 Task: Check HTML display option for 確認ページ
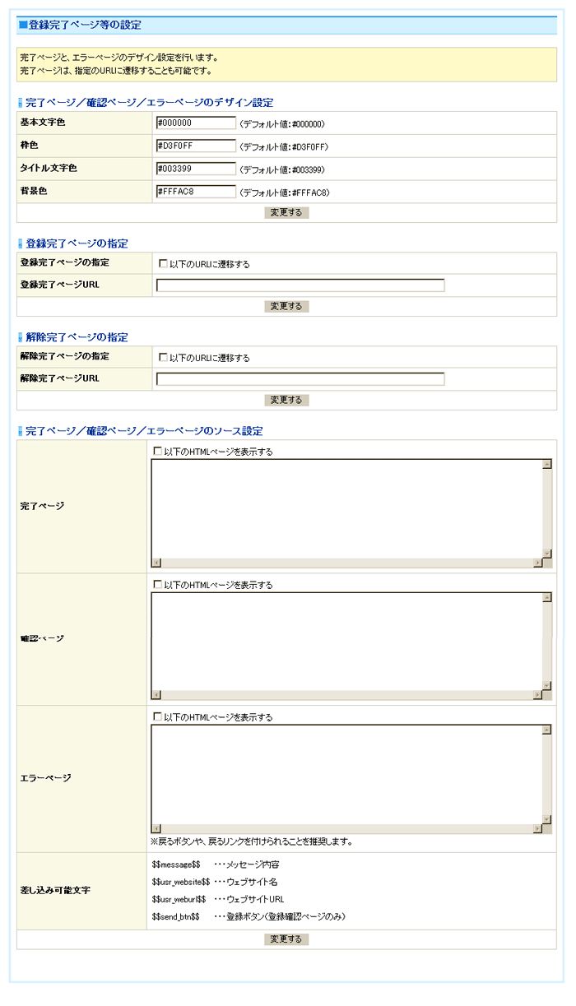coord(158,585)
